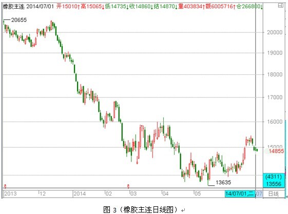Click the caption 图3(橡胶主连日线图)
Screen dimensions: 288x214
pos(141,209)
